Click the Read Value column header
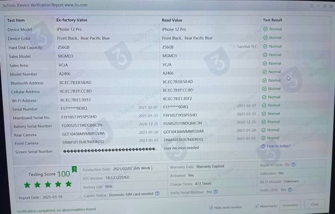Image resolution: width=335 pixels, height=214 pixels. click(x=172, y=20)
